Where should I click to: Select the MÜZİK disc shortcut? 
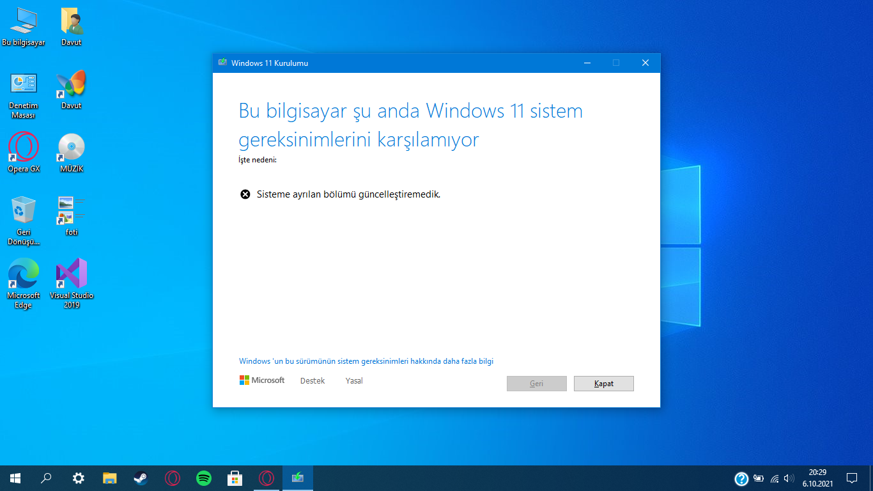coord(72,153)
